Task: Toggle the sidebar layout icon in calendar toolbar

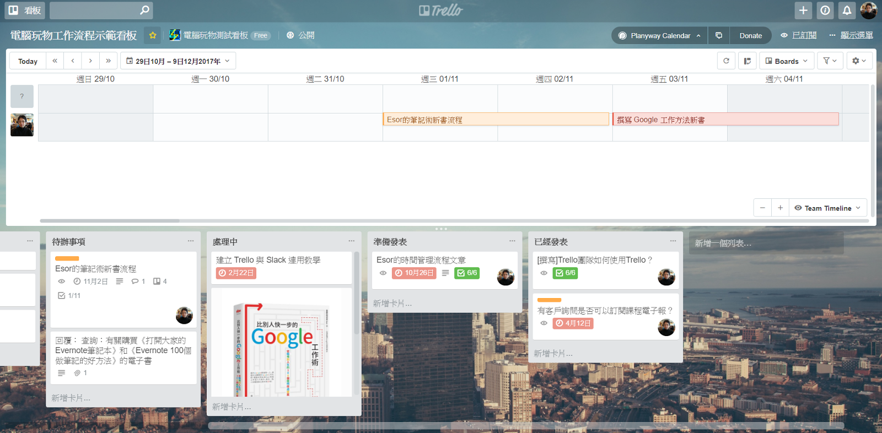Action: (x=747, y=61)
